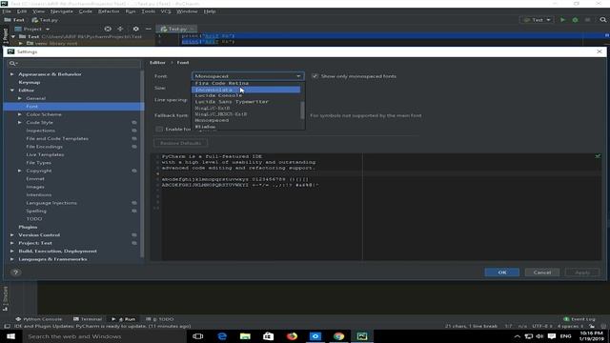The width and height of the screenshot is (610, 343).
Task: Open the File menu
Action: pyautogui.click(x=7, y=11)
